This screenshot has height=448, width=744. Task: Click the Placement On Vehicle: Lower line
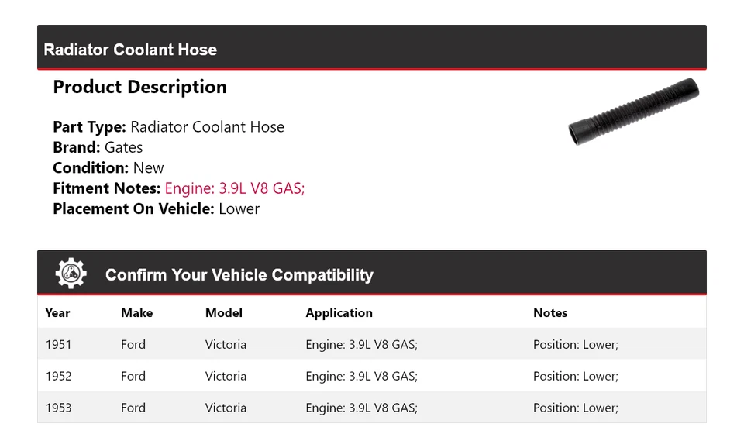click(x=156, y=208)
